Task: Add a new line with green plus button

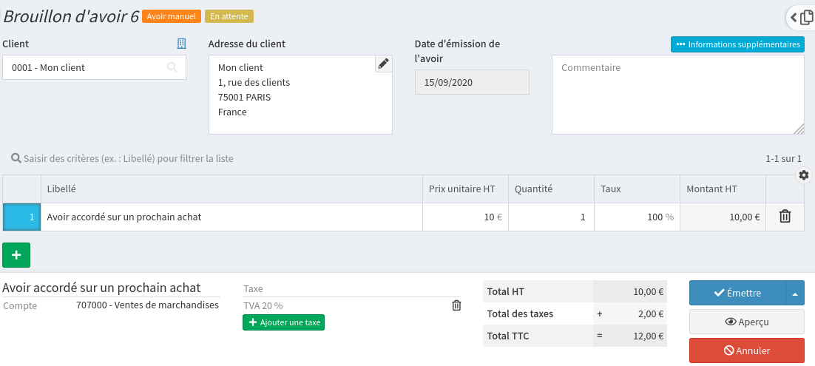Action: [16, 254]
